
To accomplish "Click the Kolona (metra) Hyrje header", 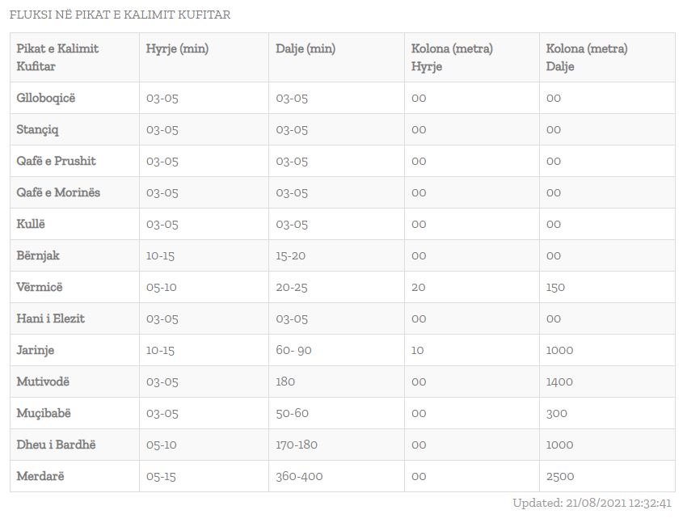I will (452, 57).
